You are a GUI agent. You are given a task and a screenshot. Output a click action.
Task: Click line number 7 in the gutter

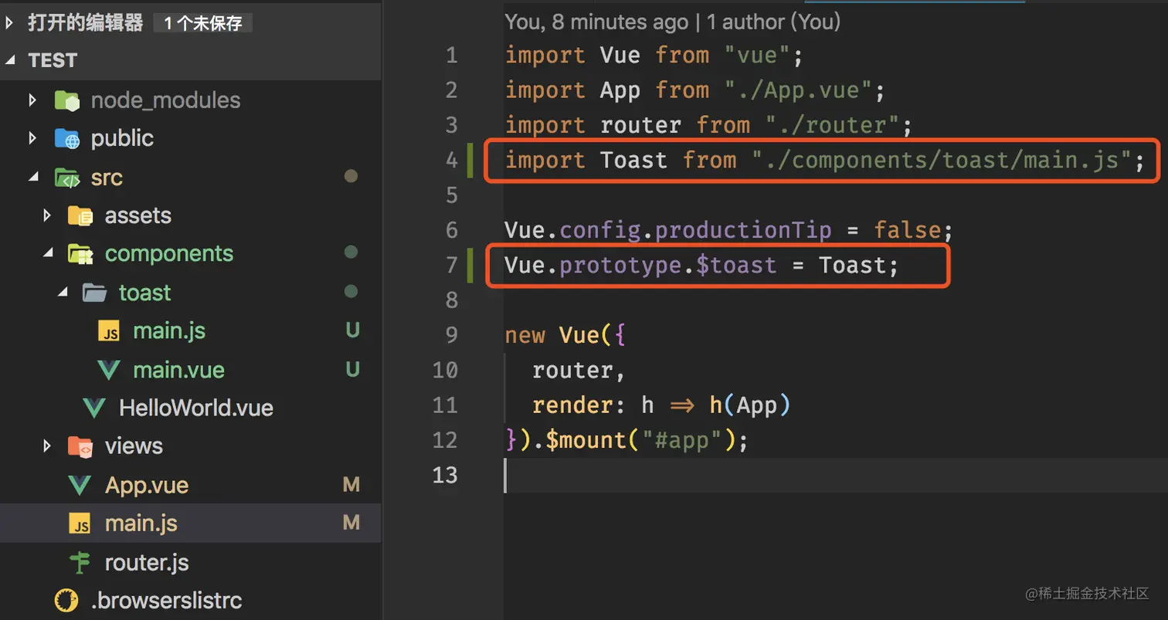tap(451, 266)
